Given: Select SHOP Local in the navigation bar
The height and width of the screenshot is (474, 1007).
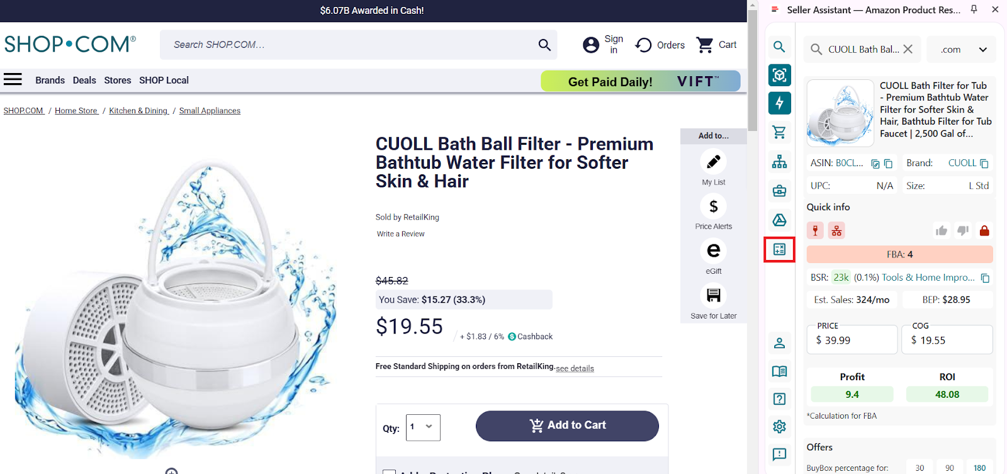Looking at the screenshot, I should (164, 80).
